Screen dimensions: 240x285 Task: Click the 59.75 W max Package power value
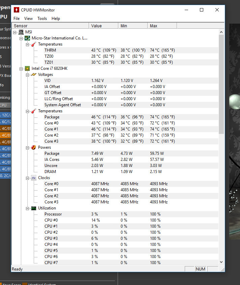157,153
